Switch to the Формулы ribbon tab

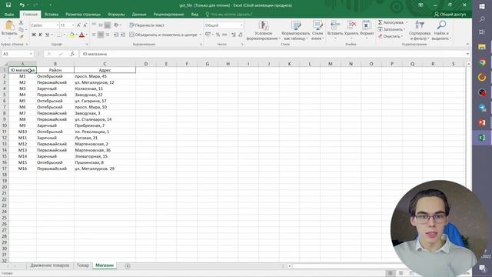116,15
